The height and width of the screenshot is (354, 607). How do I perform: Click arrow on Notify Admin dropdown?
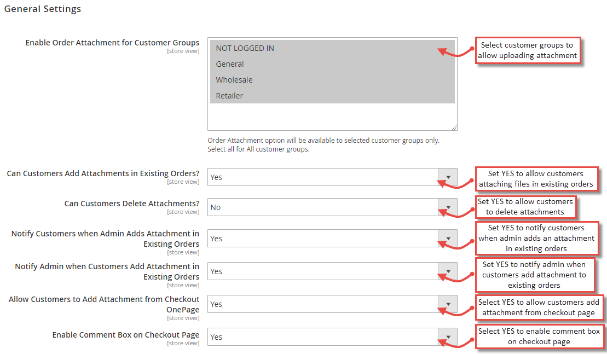(447, 271)
